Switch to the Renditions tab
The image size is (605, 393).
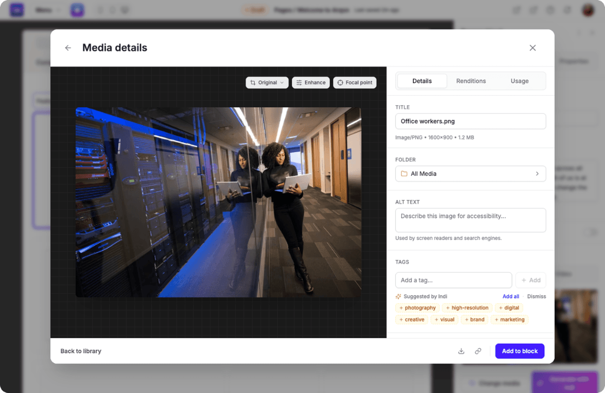471,81
